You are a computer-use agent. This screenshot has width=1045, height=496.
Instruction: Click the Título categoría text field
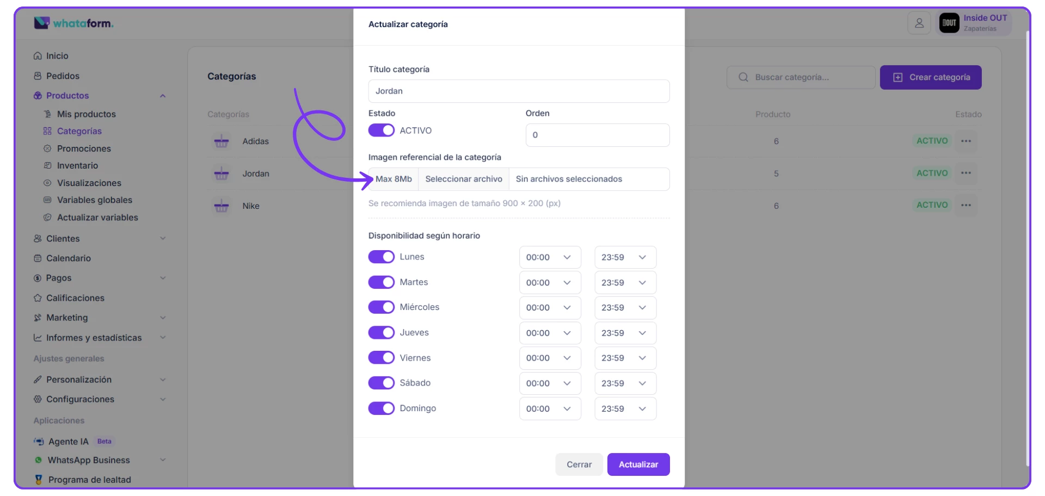point(518,91)
